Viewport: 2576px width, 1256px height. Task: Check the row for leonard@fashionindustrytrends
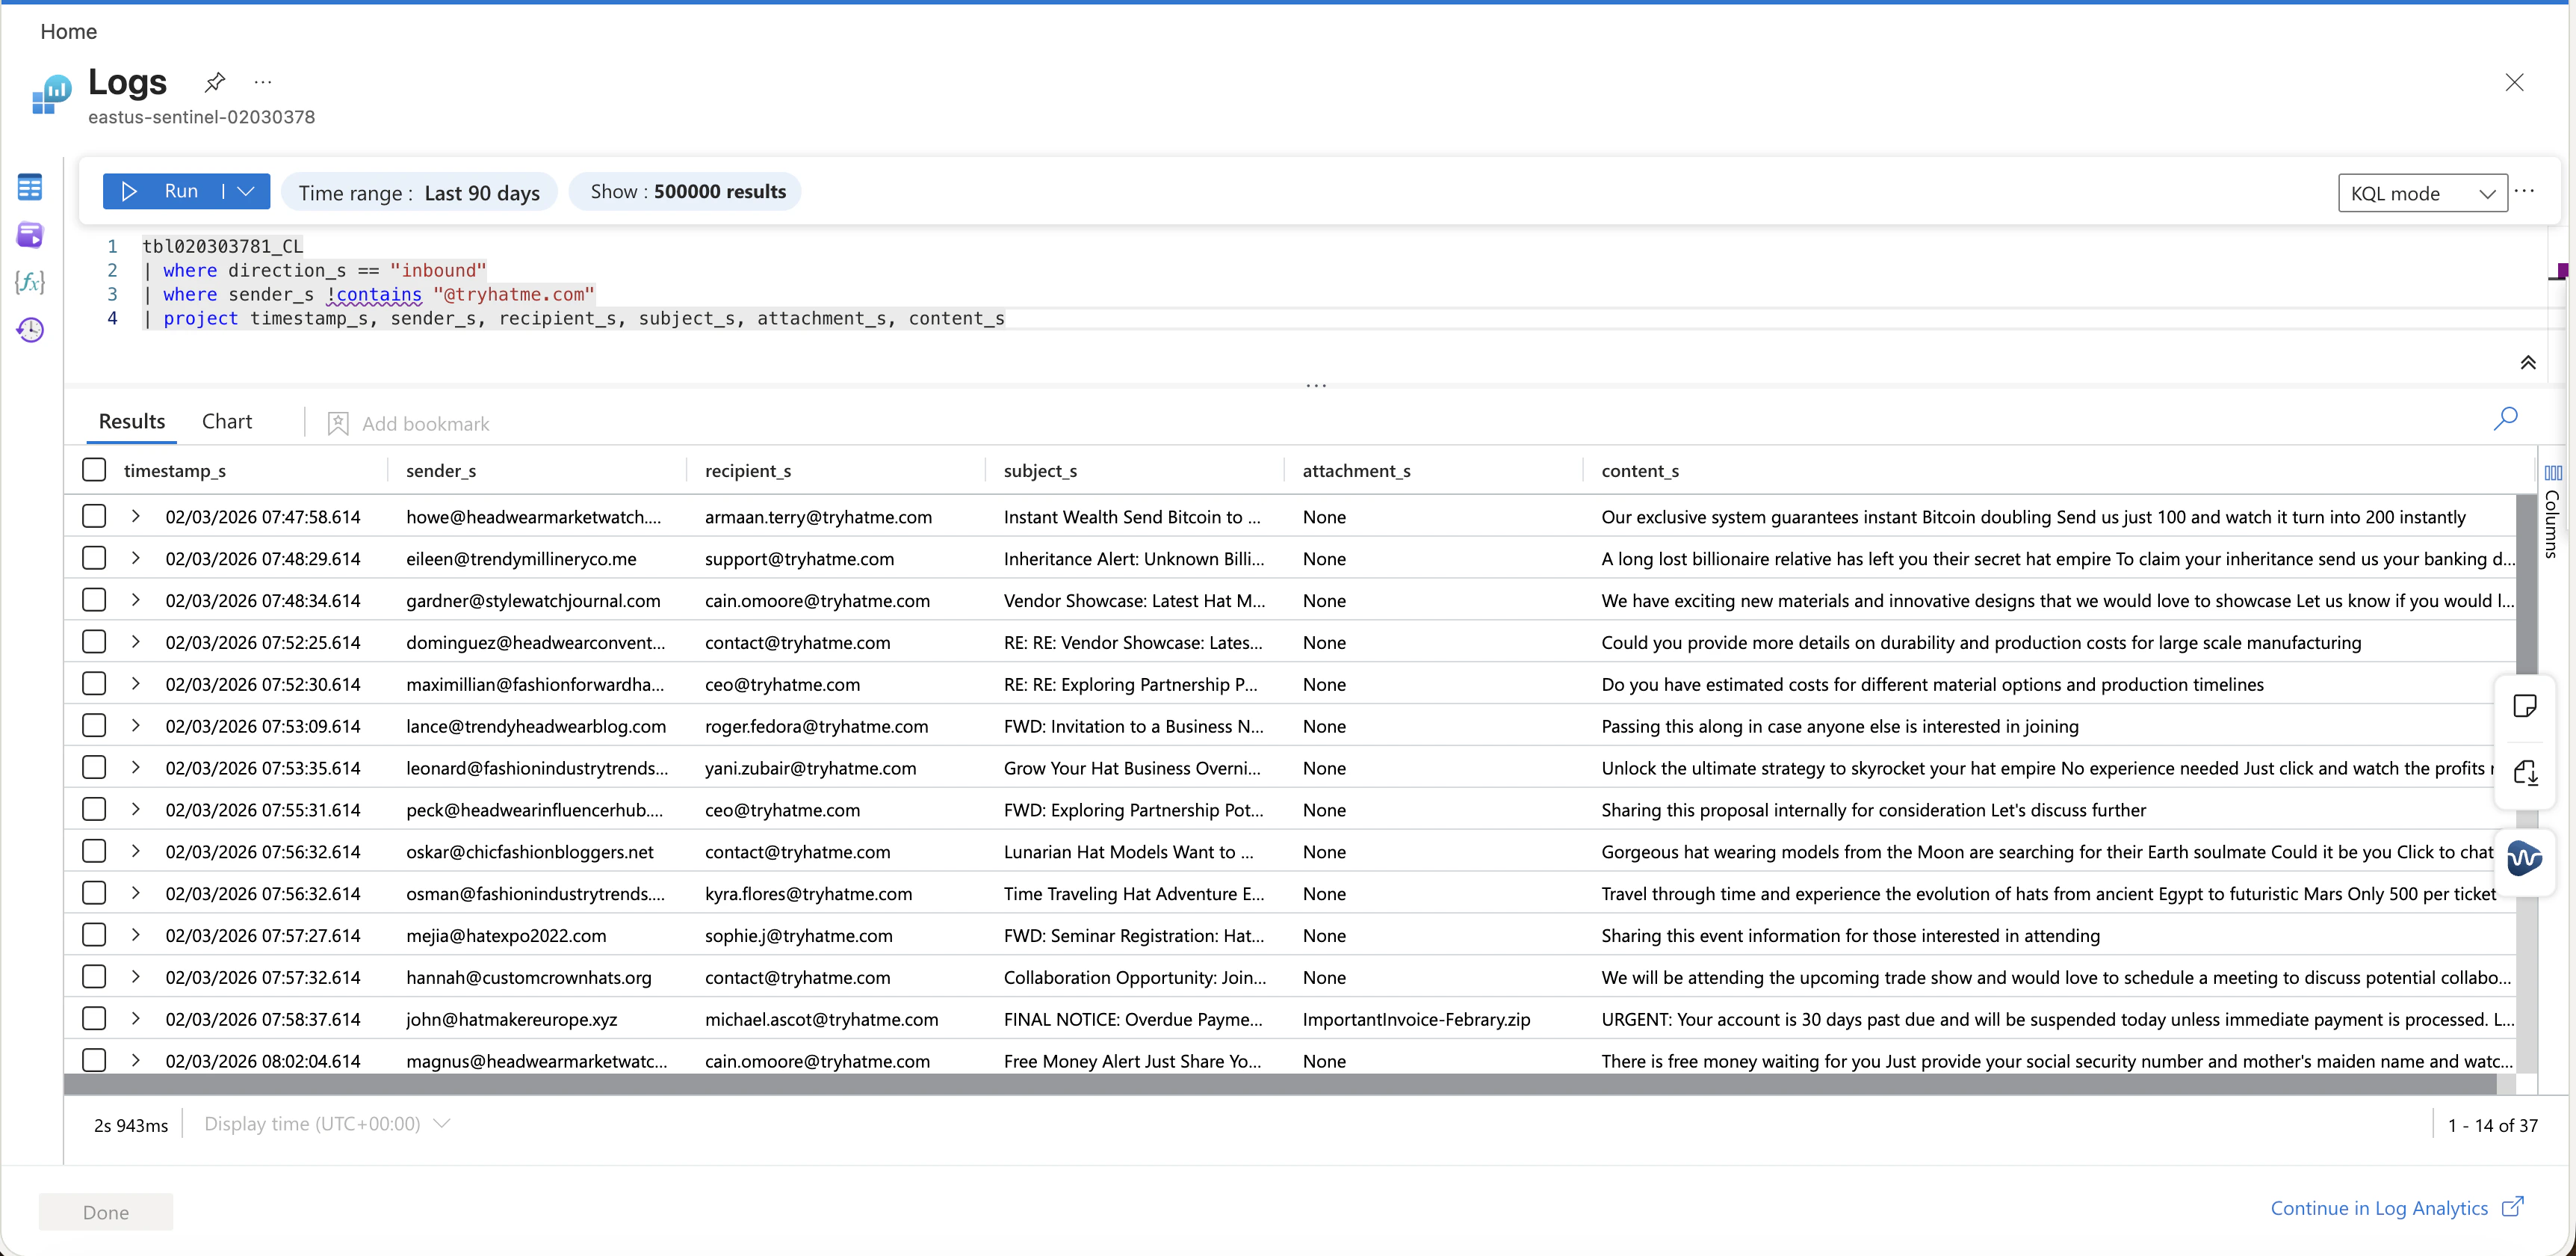94,766
